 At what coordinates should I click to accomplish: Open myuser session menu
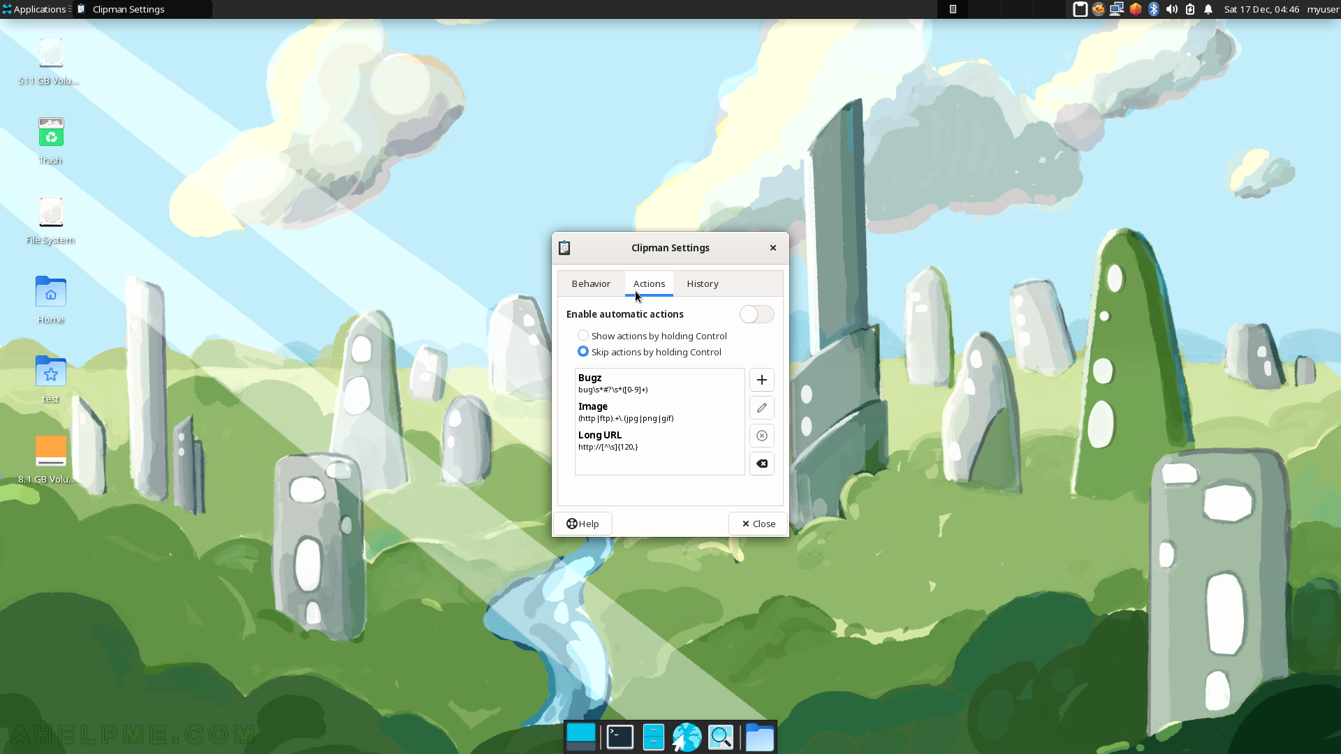(x=1323, y=9)
